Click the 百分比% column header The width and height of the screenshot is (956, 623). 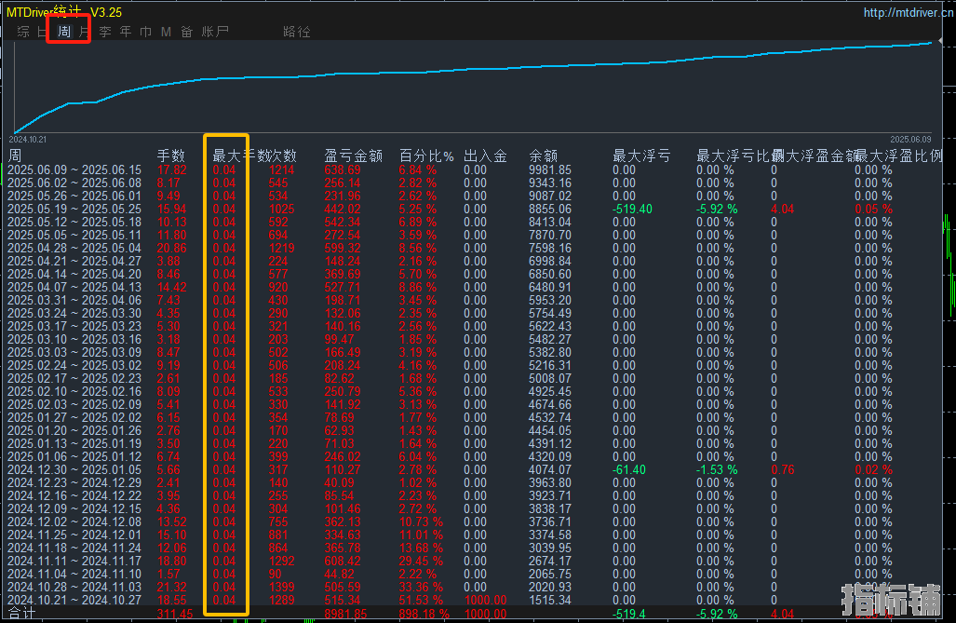[426, 156]
